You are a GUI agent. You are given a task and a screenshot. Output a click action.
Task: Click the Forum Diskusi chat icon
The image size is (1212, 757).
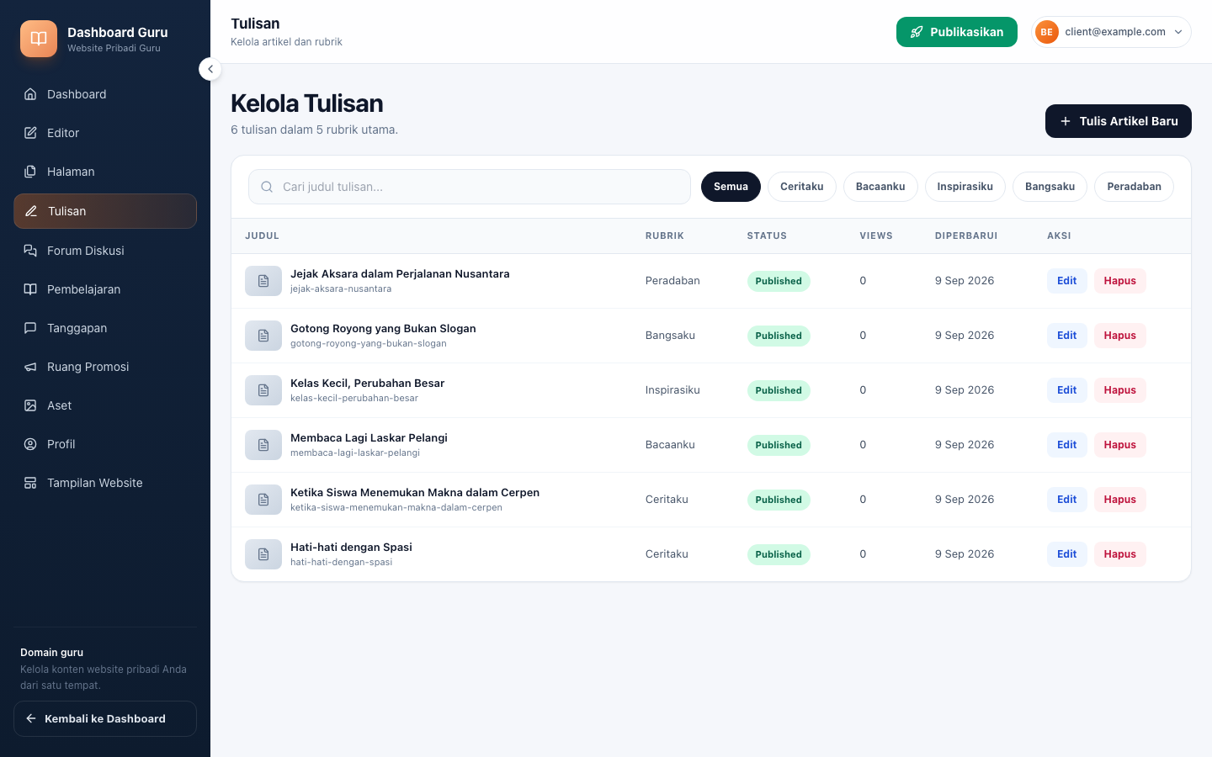pos(30,251)
